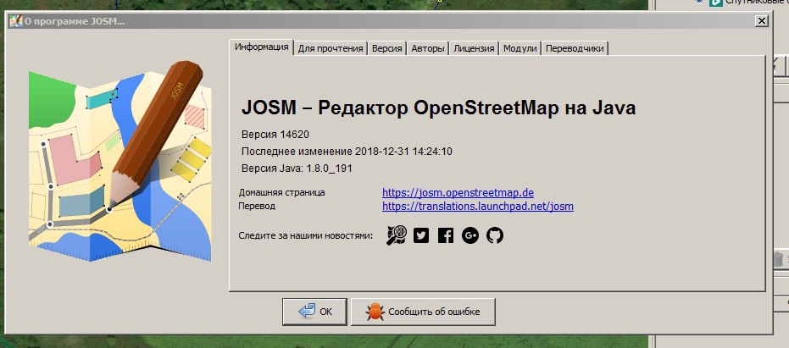
Task: Click the Сообщить об ошибке button
Action: pos(423,312)
